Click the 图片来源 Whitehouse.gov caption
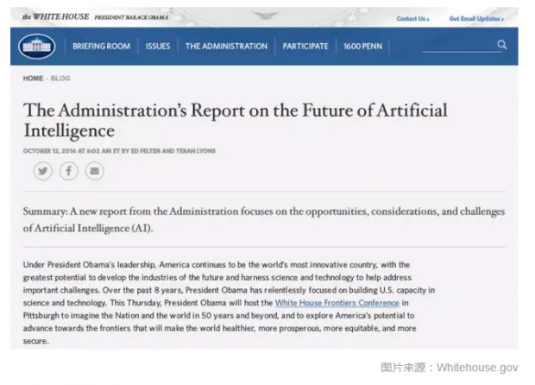This screenshot has width=535, height=385. point(450,368)
